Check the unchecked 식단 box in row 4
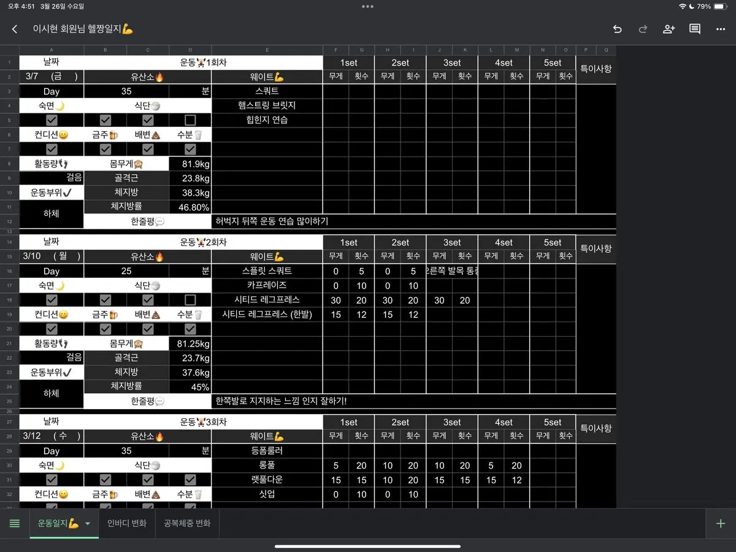Screen dimensions: 736x552 190,120
